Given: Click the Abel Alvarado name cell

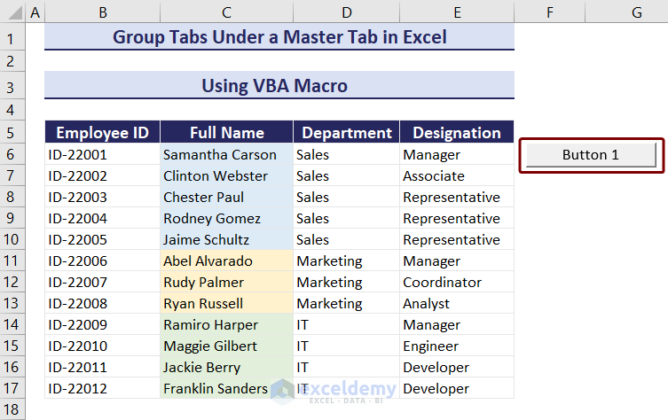Looking at the screenshot, I should 227,261.
